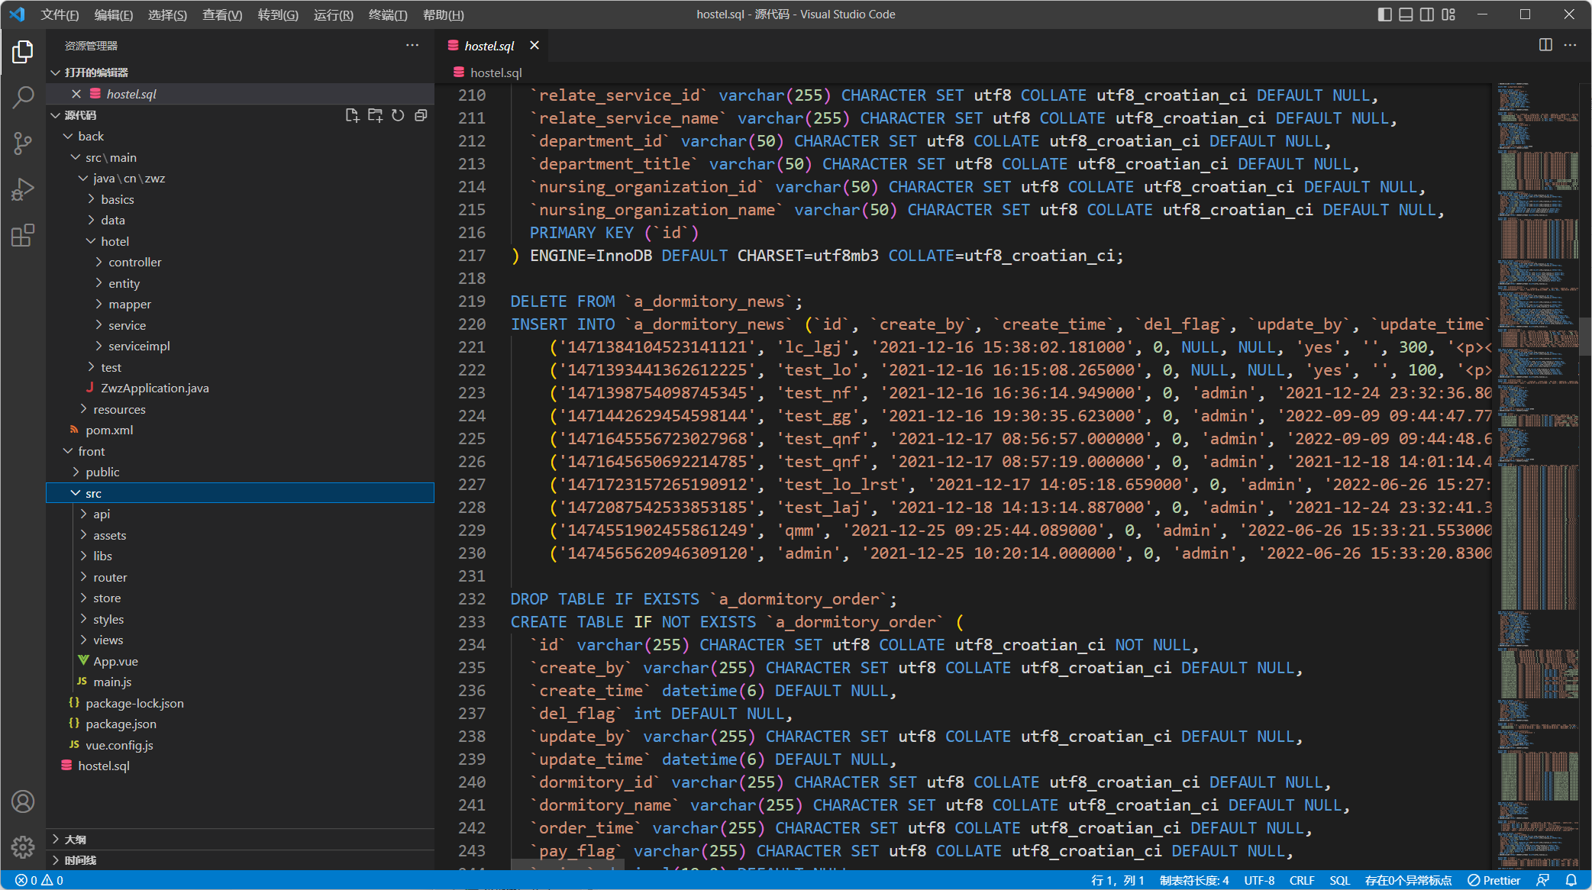Viewport: 1592px width, 890px height.
Task: Click Refresh Explorer icon
Action: coord(398,115)
